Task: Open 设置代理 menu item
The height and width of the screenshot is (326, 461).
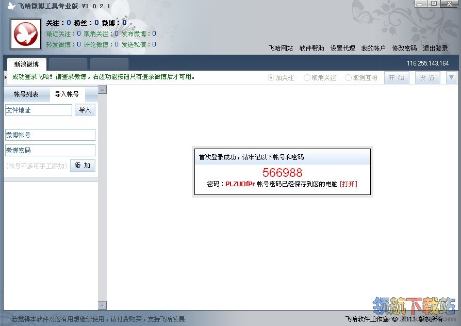Action: coord(342,48)
